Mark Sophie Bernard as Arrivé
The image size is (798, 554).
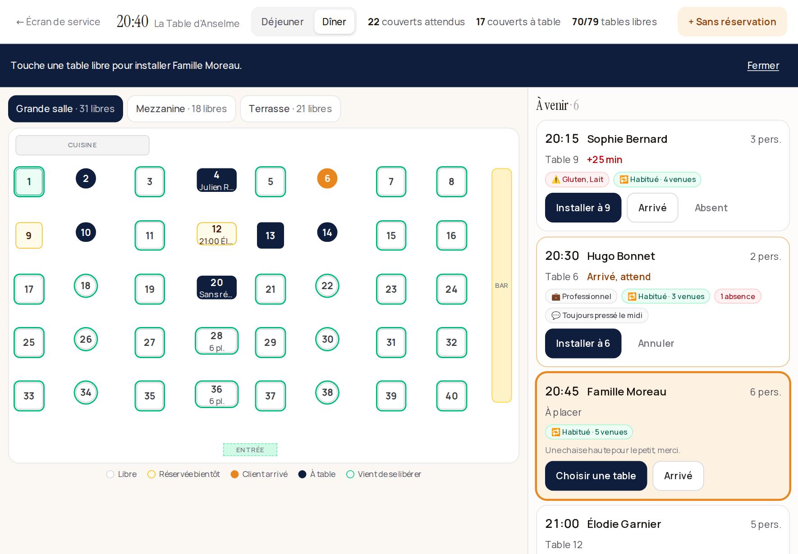click(652, 208)
